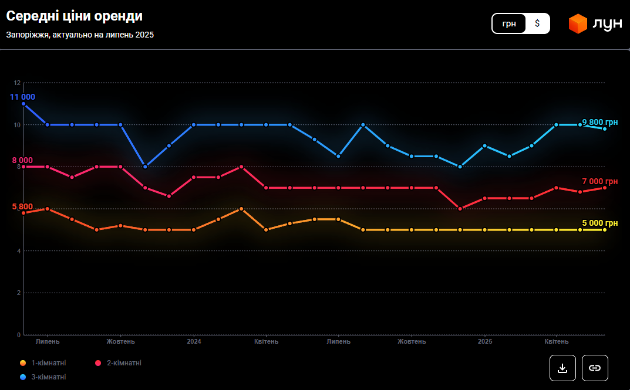Click the blue 3-кімнатні legend dot
This screenshot has height=390, width=630.
[x=23, y=377]
